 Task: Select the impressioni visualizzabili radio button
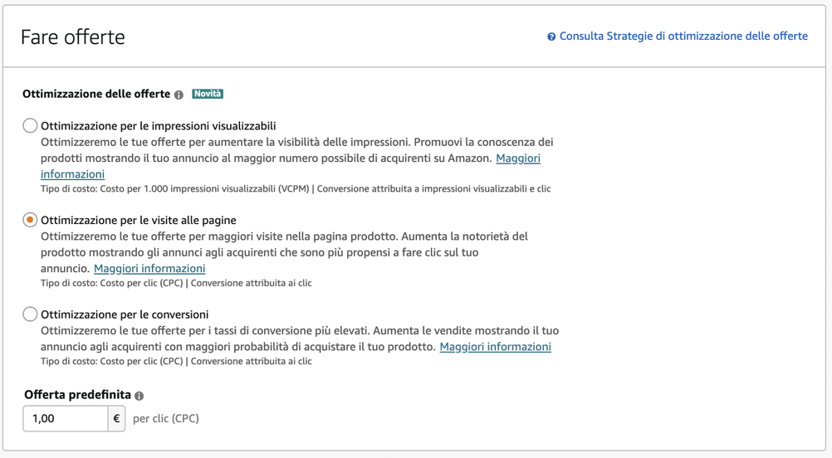(30, 125)
